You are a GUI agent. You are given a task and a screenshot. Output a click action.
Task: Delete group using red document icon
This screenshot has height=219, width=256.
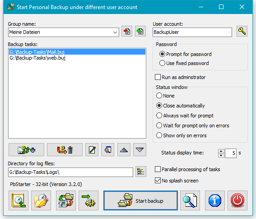(127, 31)
